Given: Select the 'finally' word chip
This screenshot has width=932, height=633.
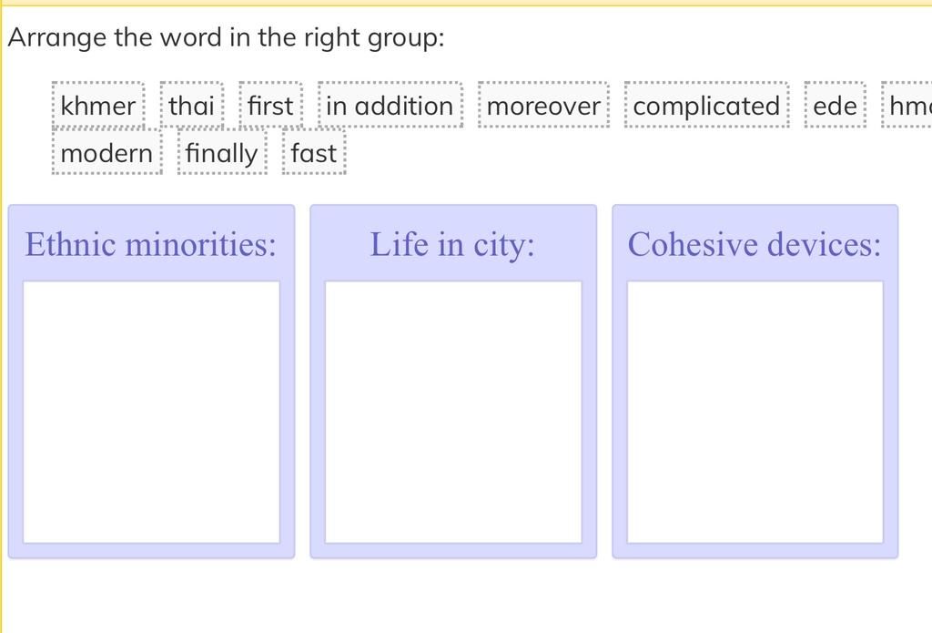Looking at the screenshot, I should coord(222,153).
